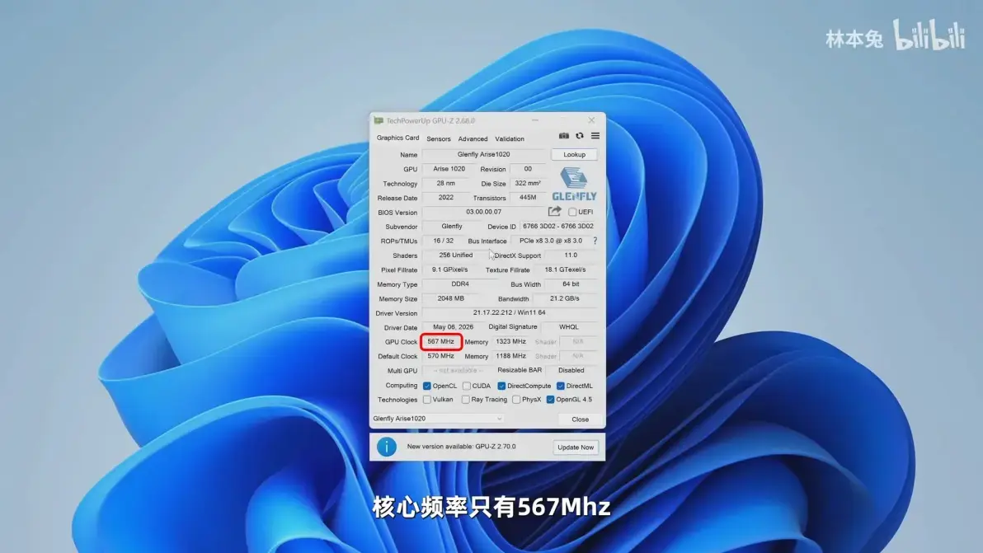Click the Revision value 00
Viewport: 983px width, 553px height.
pyautogui.click(x=528, y=169)
